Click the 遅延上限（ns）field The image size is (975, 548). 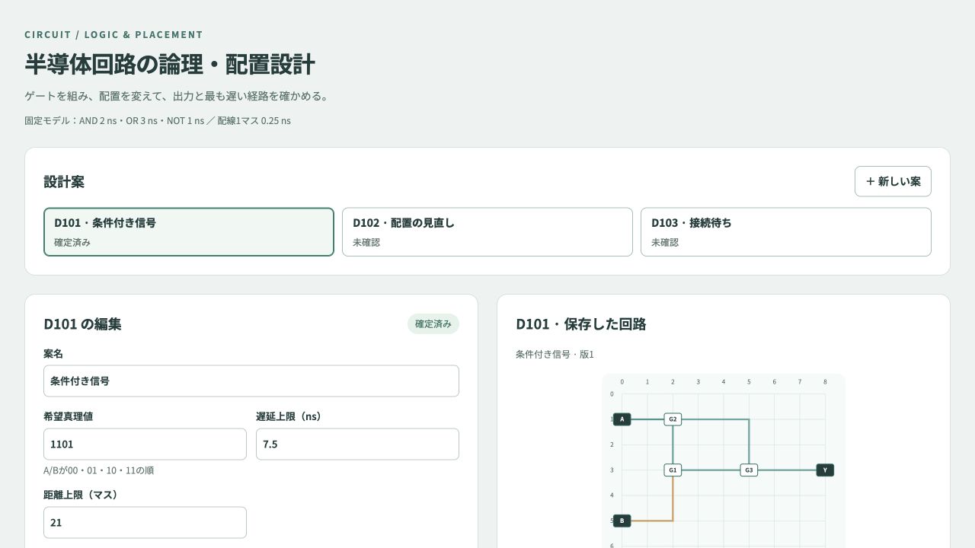(x=357, y=444)
